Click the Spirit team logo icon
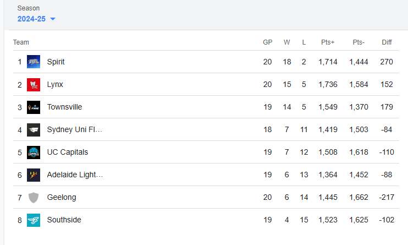Screen dimensions: 408x245 point(34,62)
